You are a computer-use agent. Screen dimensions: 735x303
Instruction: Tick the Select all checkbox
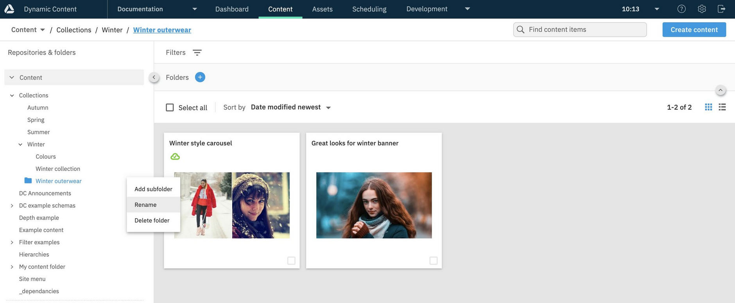[x=170, y=108]
